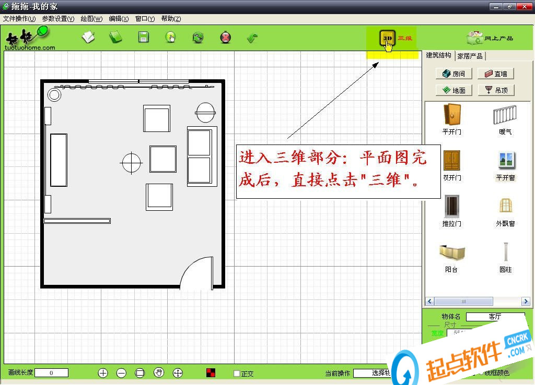
Task: Click the red stop toolbar icon
Action: [x=226, y=38]
